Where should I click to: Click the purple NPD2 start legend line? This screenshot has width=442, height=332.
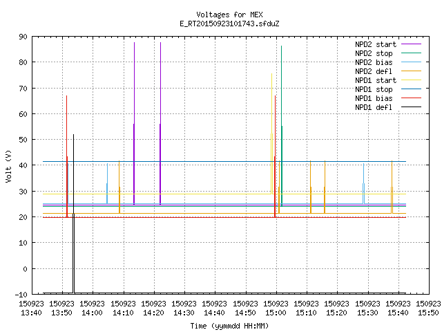point(411,44)
